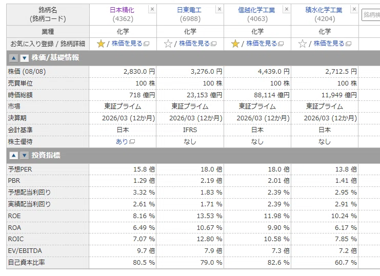The width and height of the screenshot is (380, 276).
Task: Click the EV/EBITDA row label
Action: tap(25, 251)
